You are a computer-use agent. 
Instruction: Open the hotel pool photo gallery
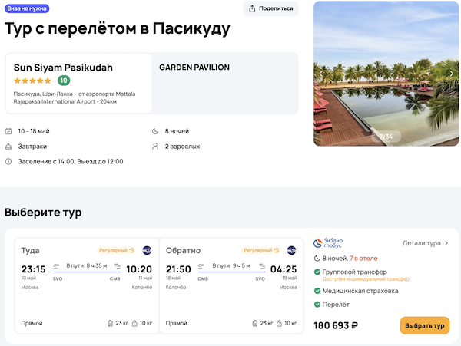[386, 73]
